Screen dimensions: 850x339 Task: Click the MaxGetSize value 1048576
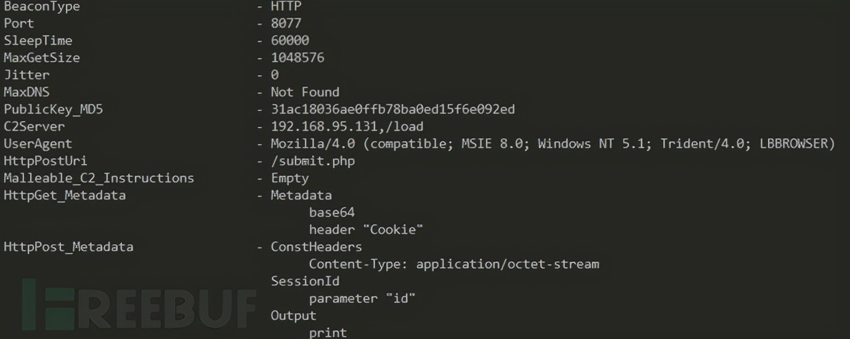tap(297, 58)
